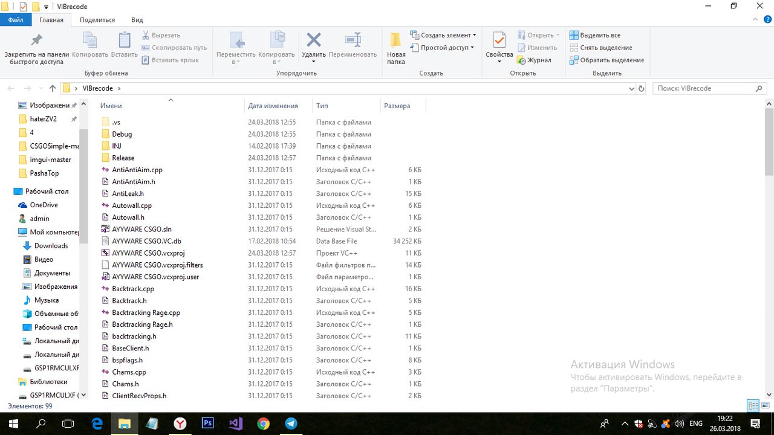Select the Release folder
This screenshot has height=435, width=774.
123,158
